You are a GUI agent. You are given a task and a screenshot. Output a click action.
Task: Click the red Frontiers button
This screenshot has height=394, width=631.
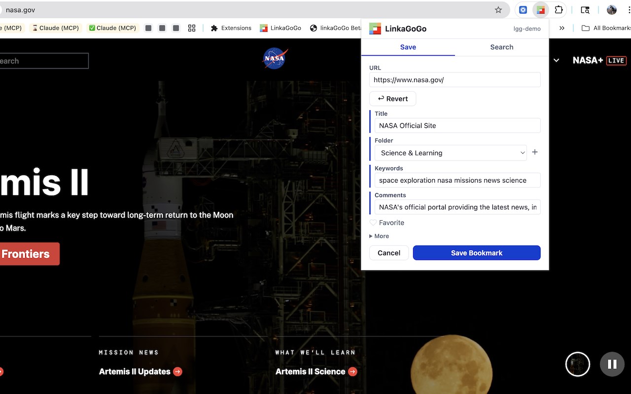click(29, 254)
